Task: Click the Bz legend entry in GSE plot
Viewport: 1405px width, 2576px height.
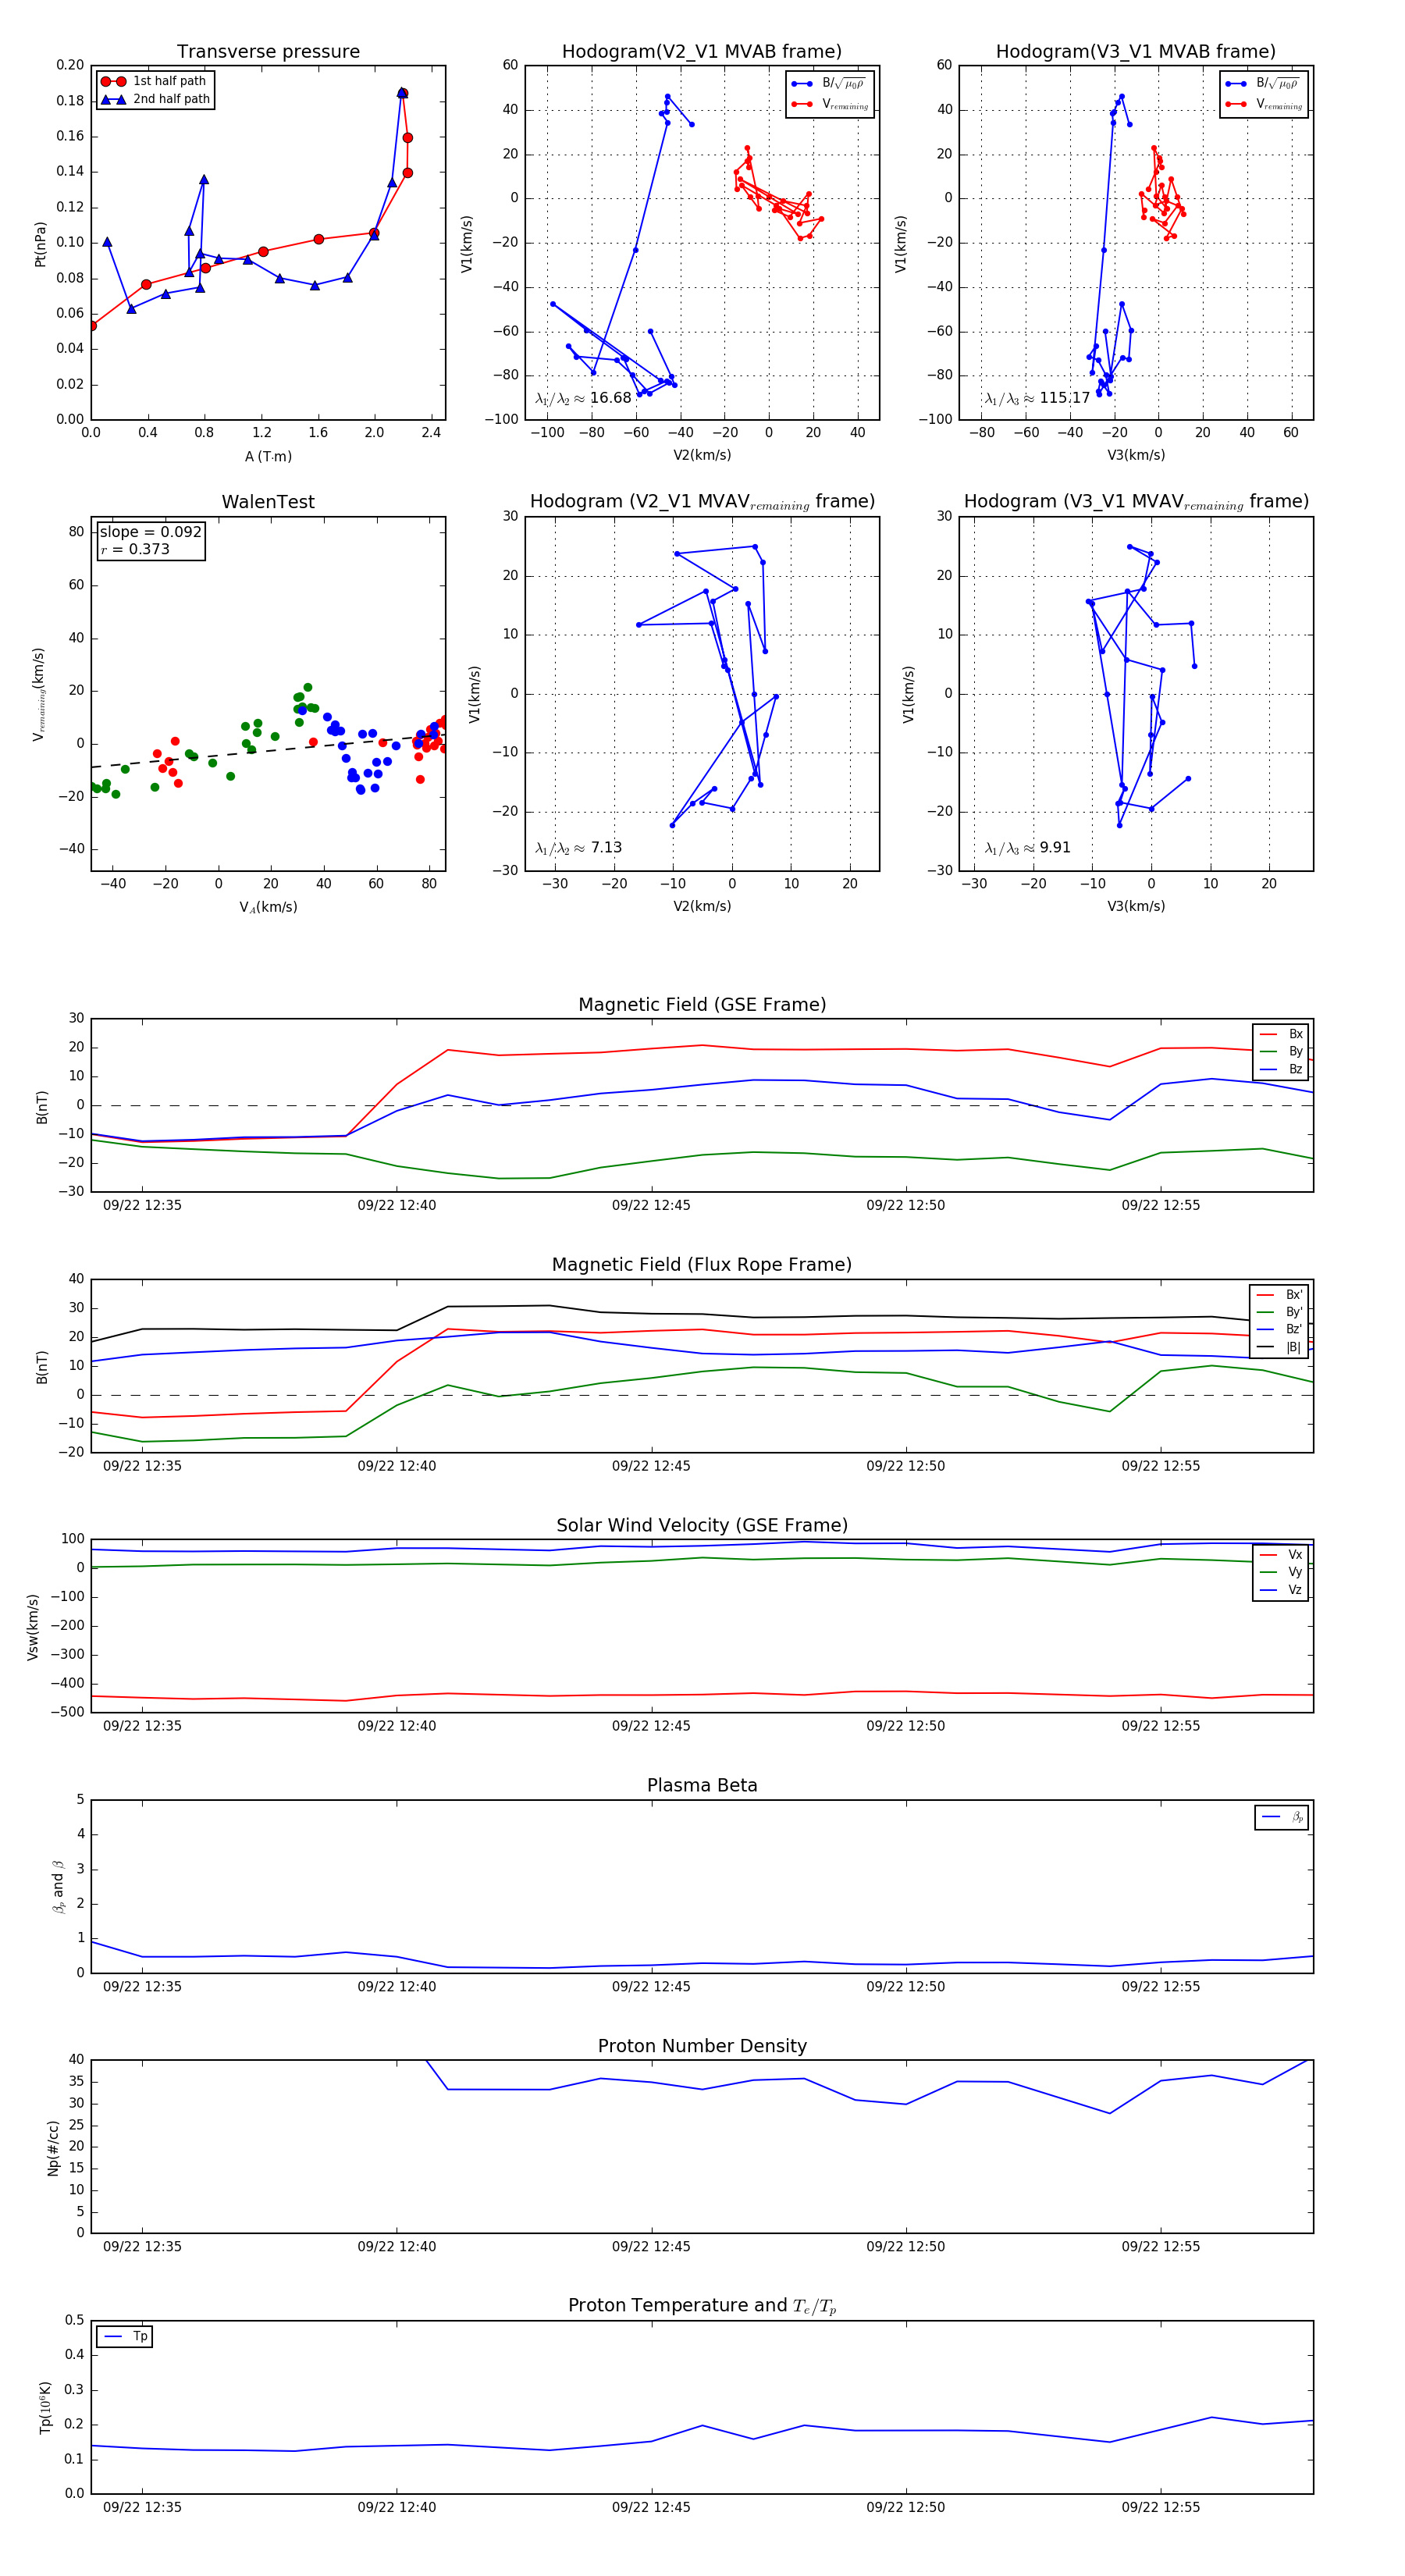Action: [x=1281, y=1069]
